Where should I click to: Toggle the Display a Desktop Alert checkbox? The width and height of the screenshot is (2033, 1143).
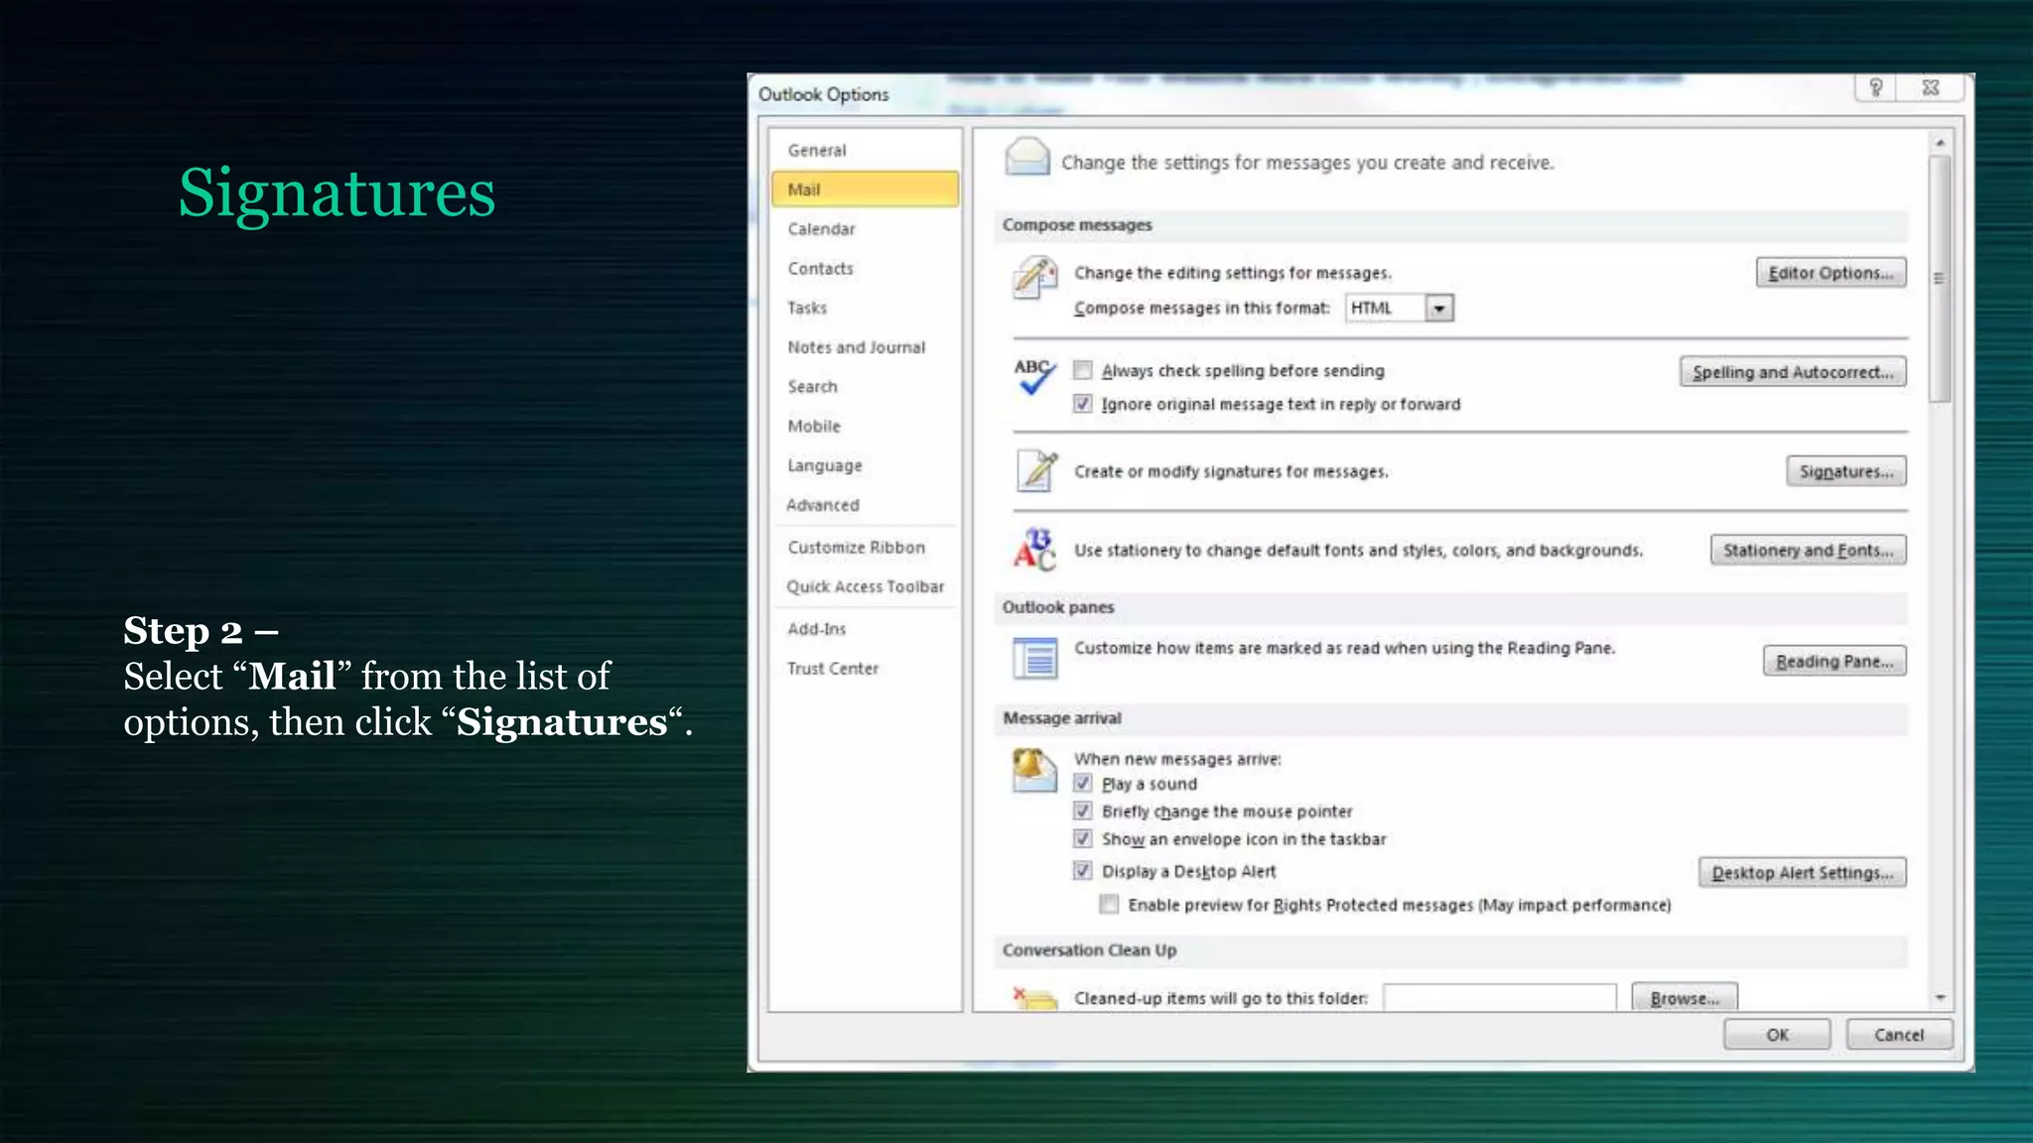1083,870
